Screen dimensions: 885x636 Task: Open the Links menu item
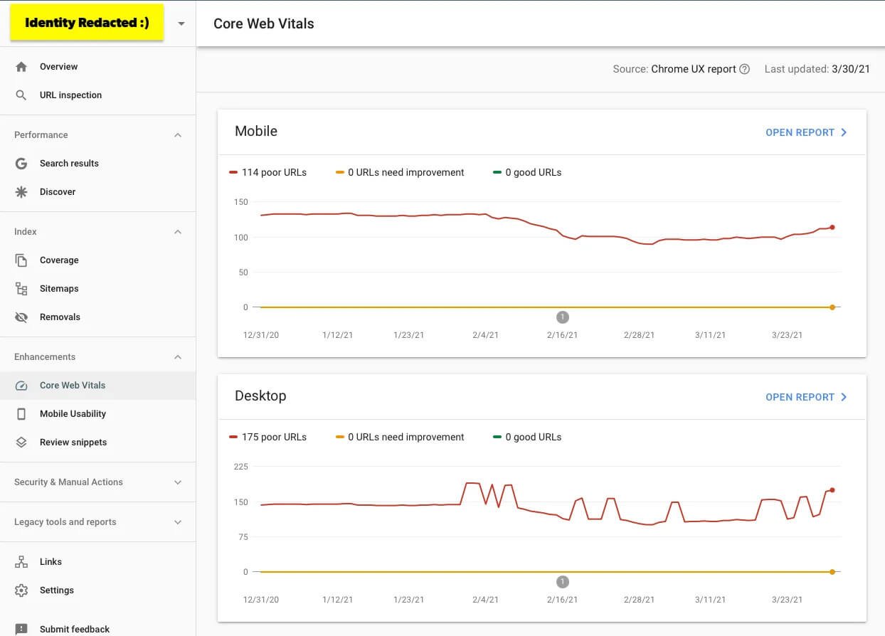[x=51, y=562]
